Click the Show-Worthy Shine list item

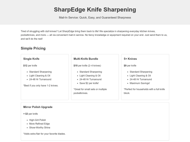pyautogui.click(x=40, y=128)
